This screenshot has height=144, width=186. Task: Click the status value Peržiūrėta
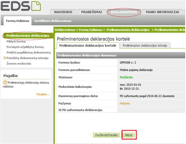point(126,77)
